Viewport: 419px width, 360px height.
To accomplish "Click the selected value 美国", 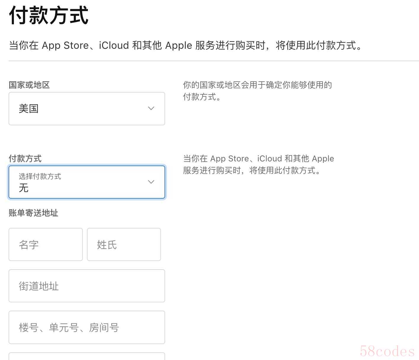I will pos(29,109).
